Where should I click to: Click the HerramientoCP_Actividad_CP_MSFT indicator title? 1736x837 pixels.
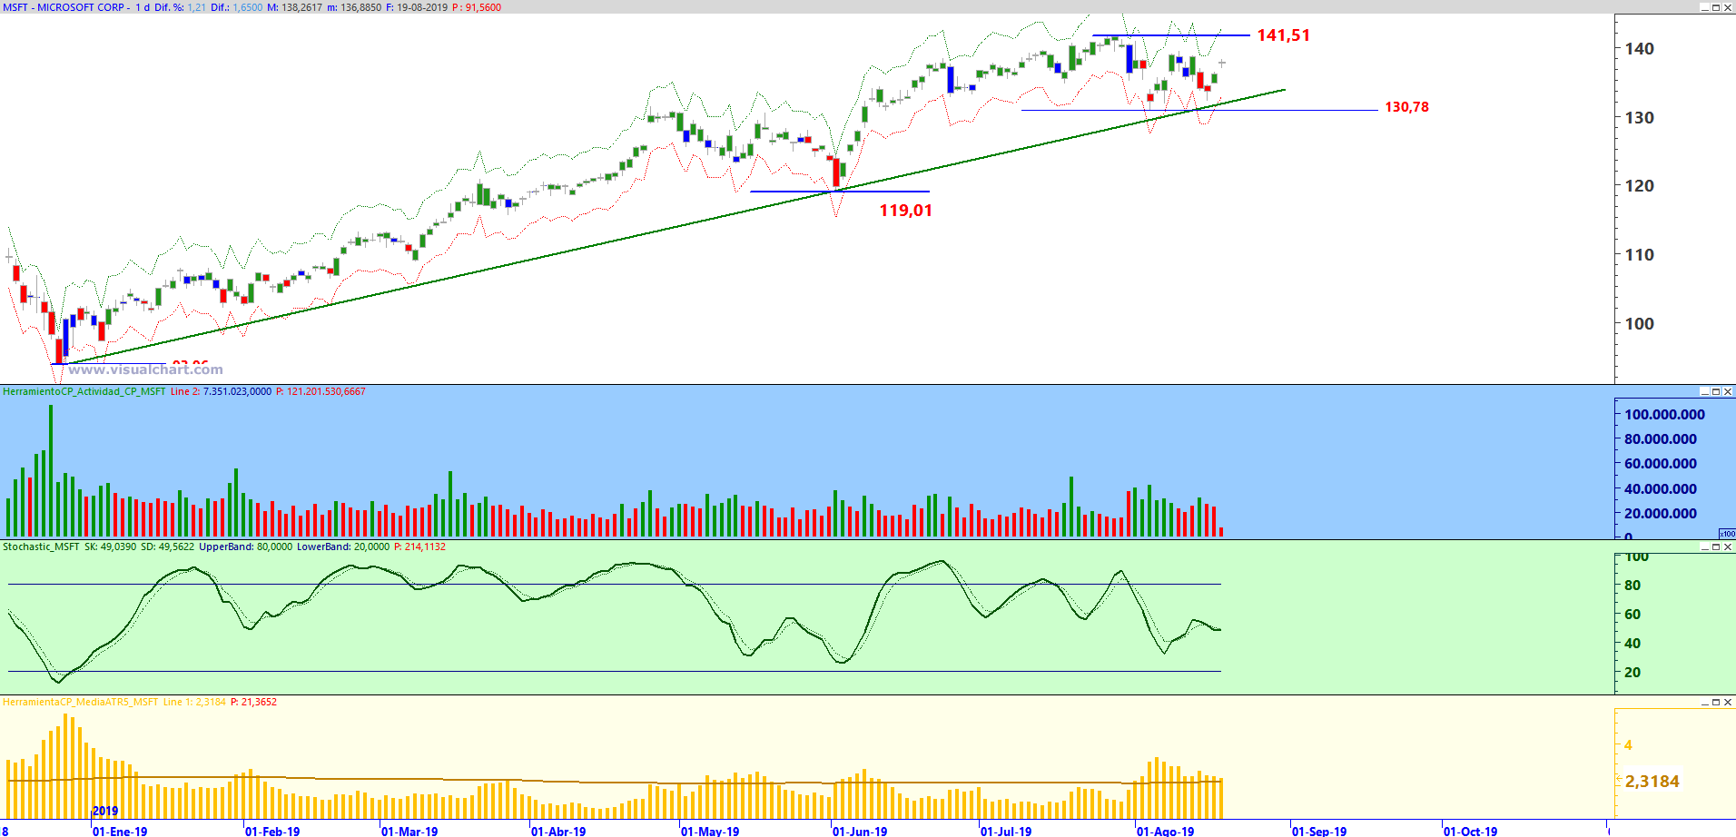click(x=84, y=391)
